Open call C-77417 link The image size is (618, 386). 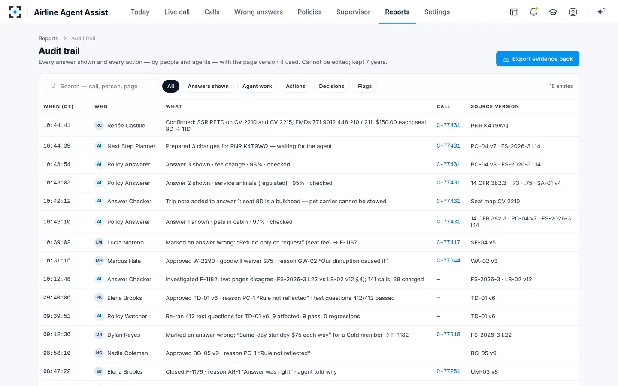point(448,242)
